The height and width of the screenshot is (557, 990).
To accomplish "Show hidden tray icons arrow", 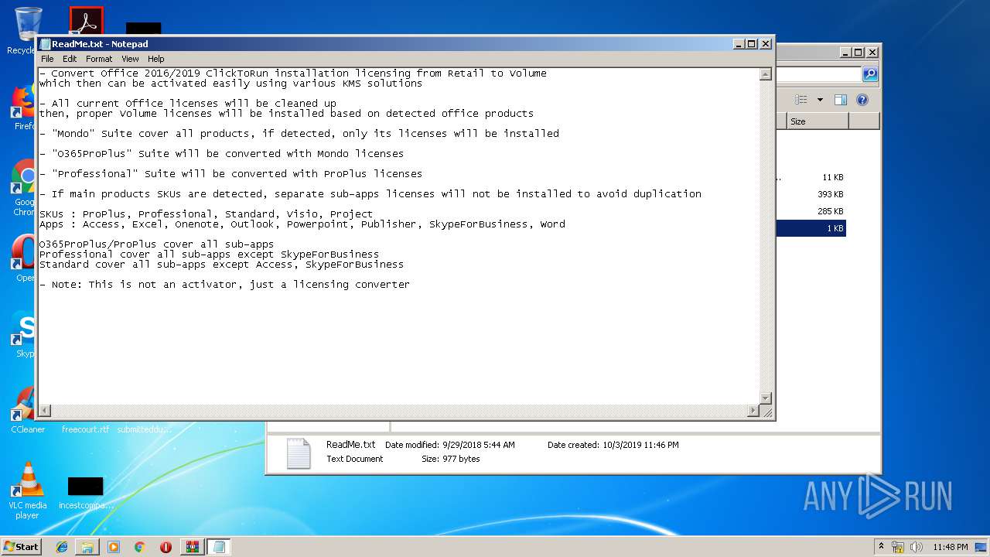I will click(881, 546).
